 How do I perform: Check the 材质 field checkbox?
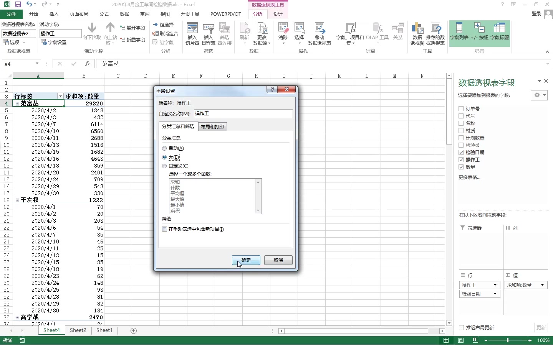tap(461, 131)
